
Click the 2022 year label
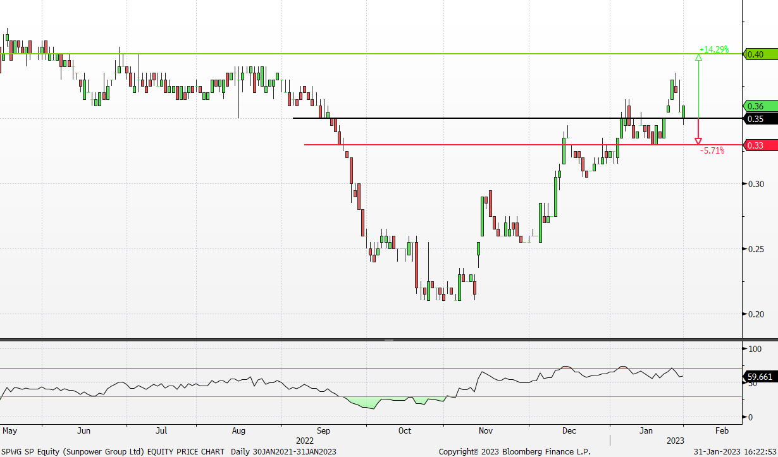click(305, 440)
